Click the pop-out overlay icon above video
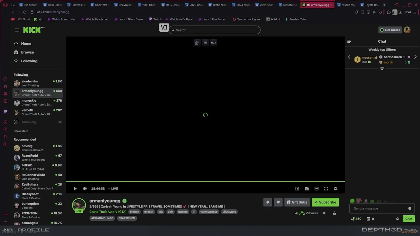The image size is (420, 236). 197,43
